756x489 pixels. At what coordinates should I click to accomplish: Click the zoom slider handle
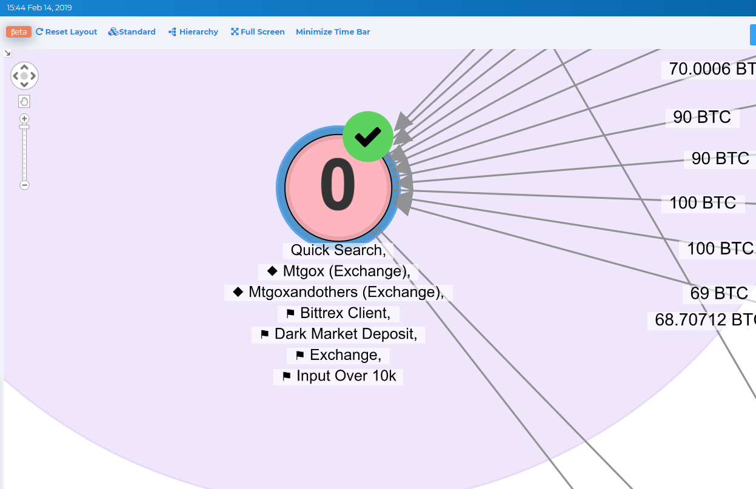tap(24, 127)
